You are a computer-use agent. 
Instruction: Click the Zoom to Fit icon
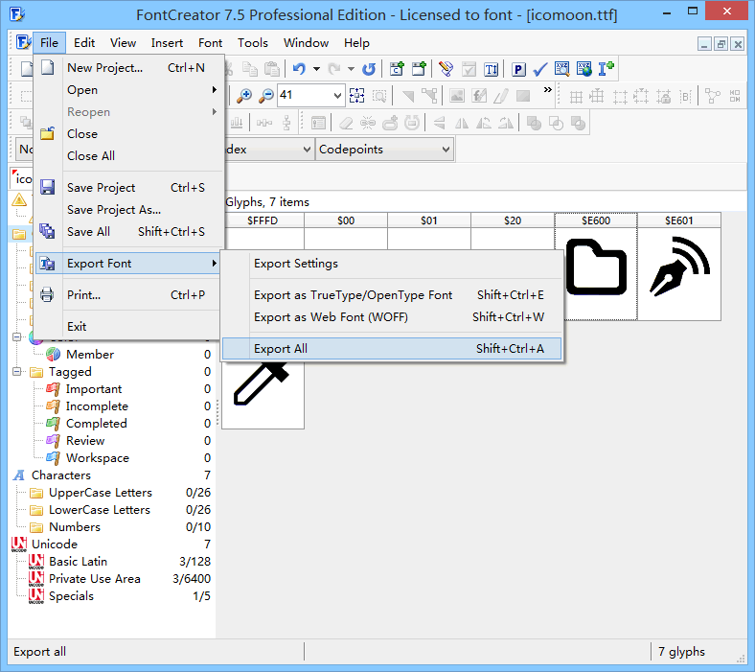pos(356,95)
